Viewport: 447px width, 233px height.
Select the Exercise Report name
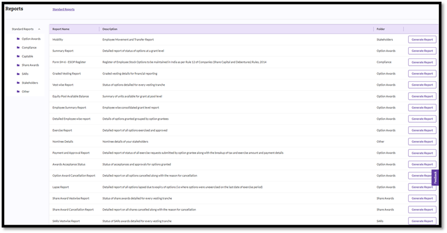[62, 130]
